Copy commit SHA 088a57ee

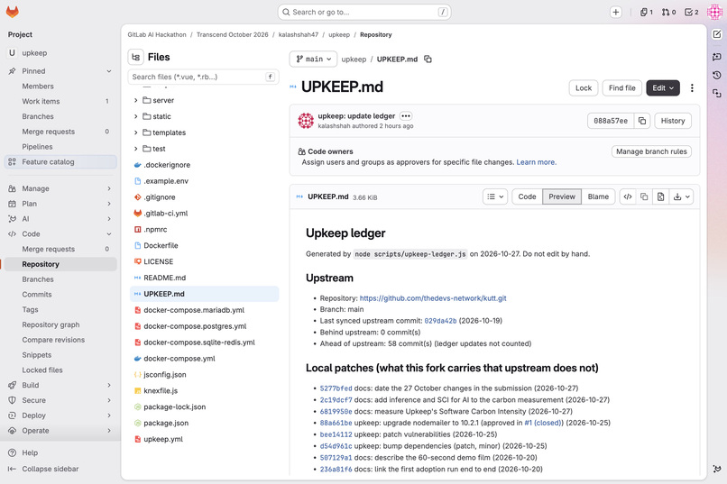click(642, 121)
